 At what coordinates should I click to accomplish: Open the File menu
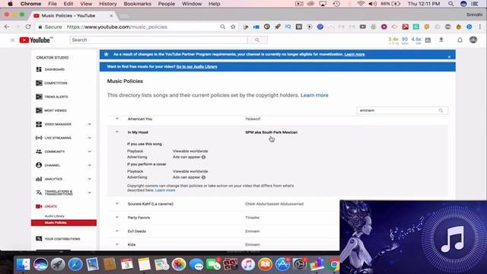tap(53, 4)
